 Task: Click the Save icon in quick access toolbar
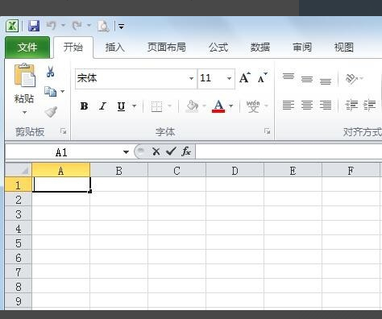[x=34, y=26]
